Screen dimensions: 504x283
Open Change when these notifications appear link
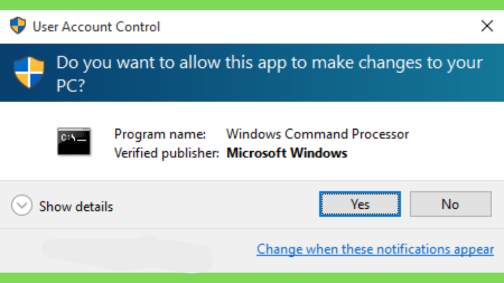(x=375, y=249)
